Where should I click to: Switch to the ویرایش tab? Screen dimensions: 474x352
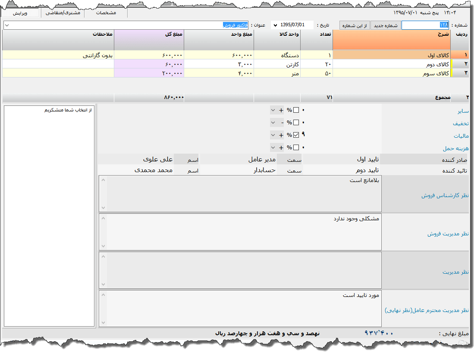tap(20, 13)
